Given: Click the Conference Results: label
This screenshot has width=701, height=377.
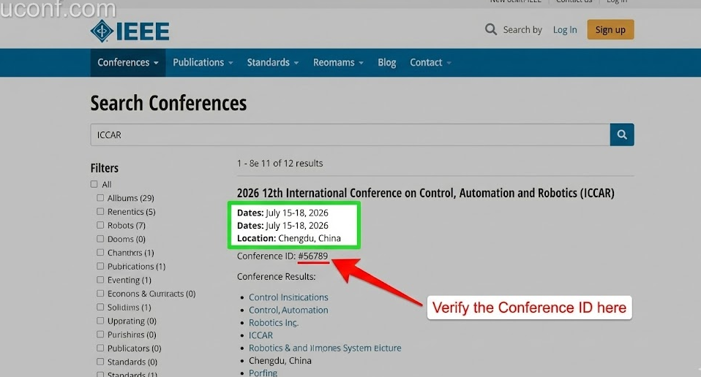Looking at the screenshot, I should click(277, 277).
